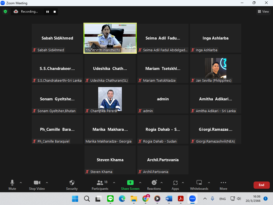
Task: Expand arrow next to Reactions
Action: (x=162, y=183)
